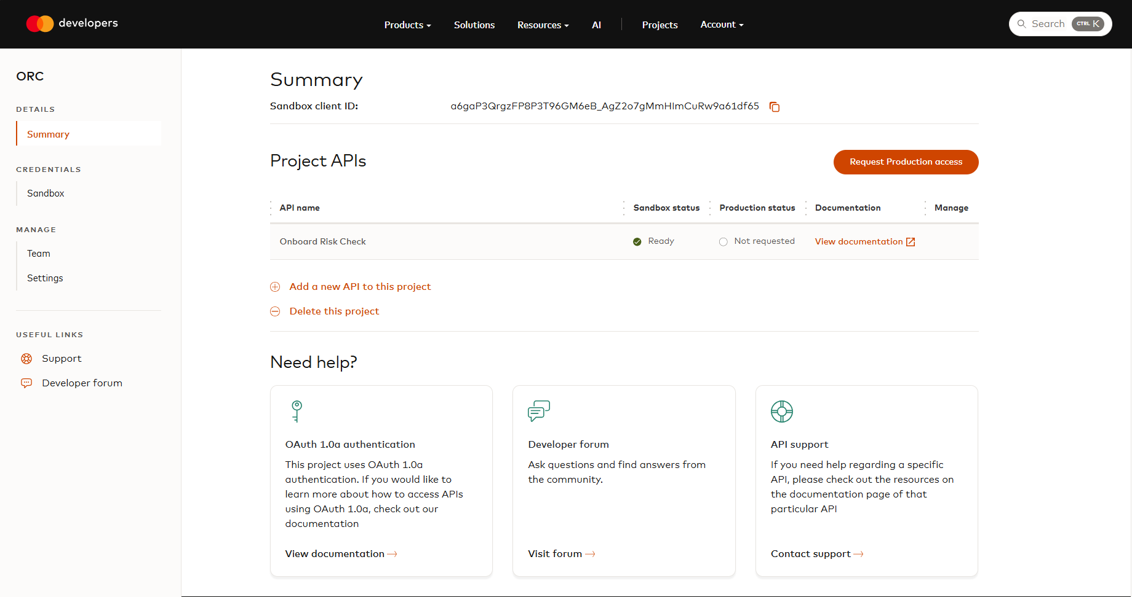Click the Documentation column header

click(x=848, y=208)
